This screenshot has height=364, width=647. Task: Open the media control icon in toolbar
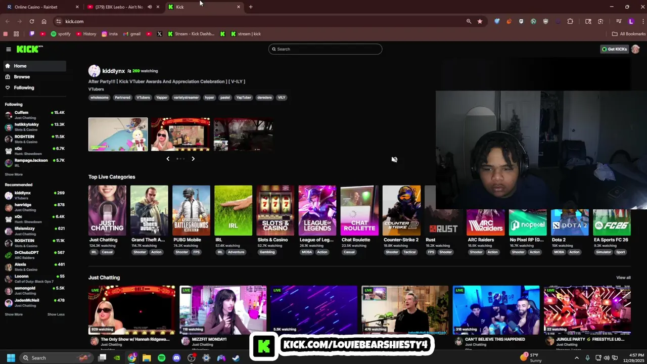618,21
